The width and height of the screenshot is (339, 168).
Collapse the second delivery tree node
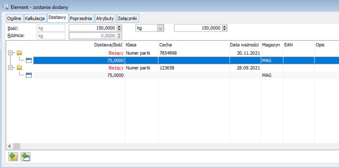click(x=11, y=68)
